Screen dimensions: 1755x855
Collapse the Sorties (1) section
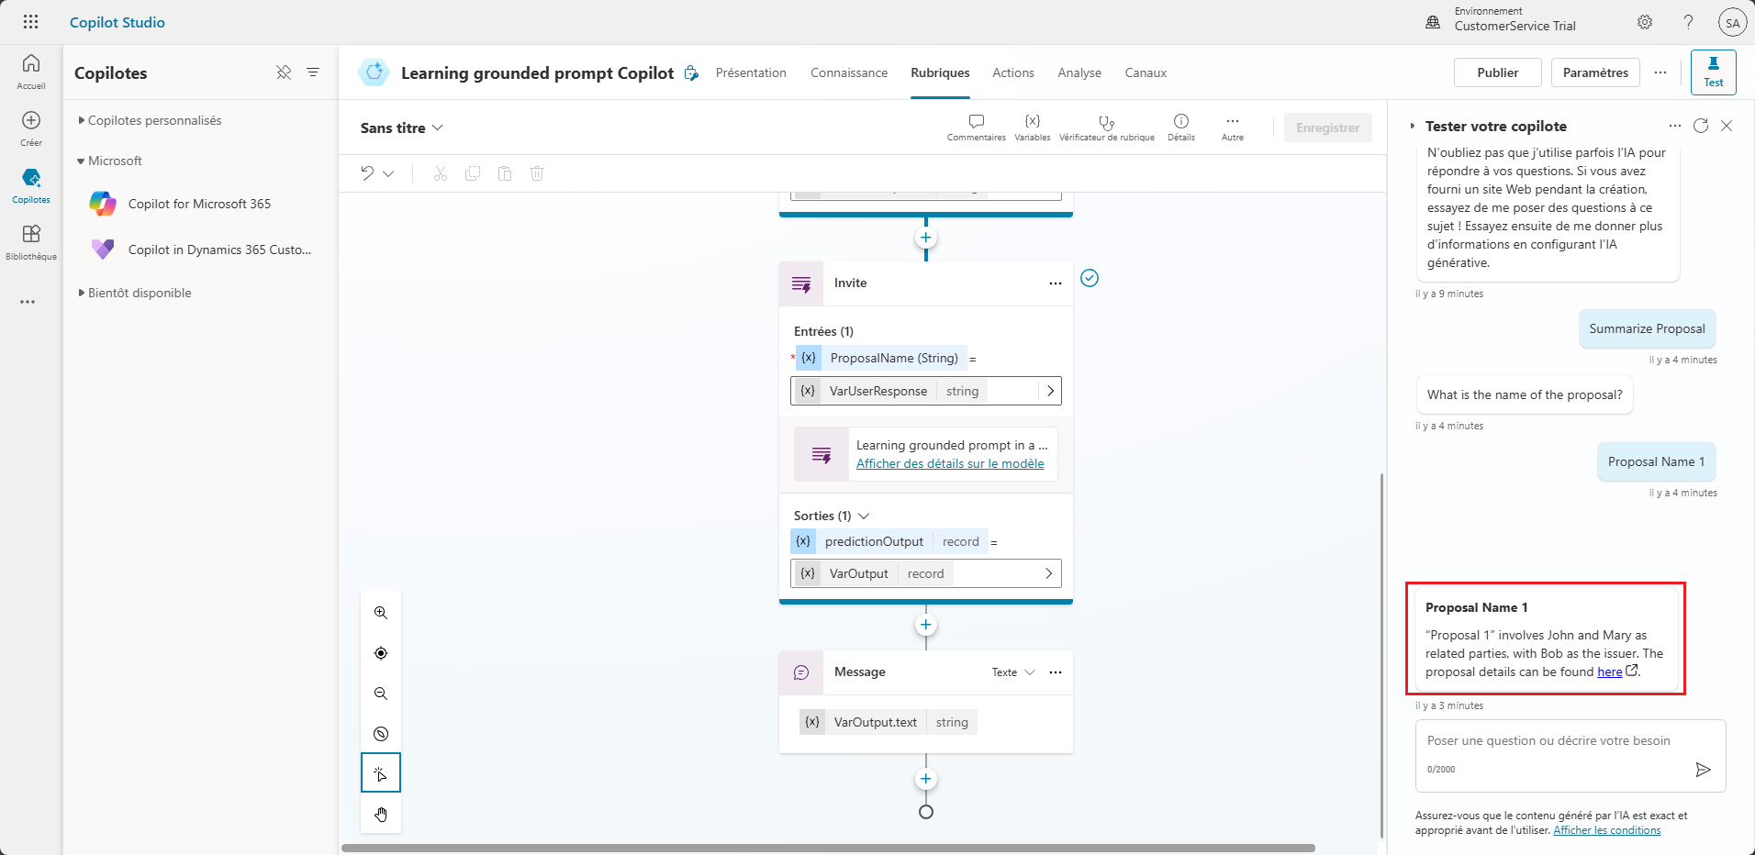coord(864,516)
